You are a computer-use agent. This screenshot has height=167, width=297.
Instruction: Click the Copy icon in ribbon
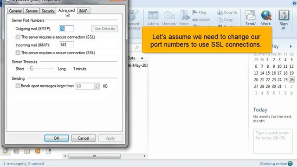[x=220, y=19]
